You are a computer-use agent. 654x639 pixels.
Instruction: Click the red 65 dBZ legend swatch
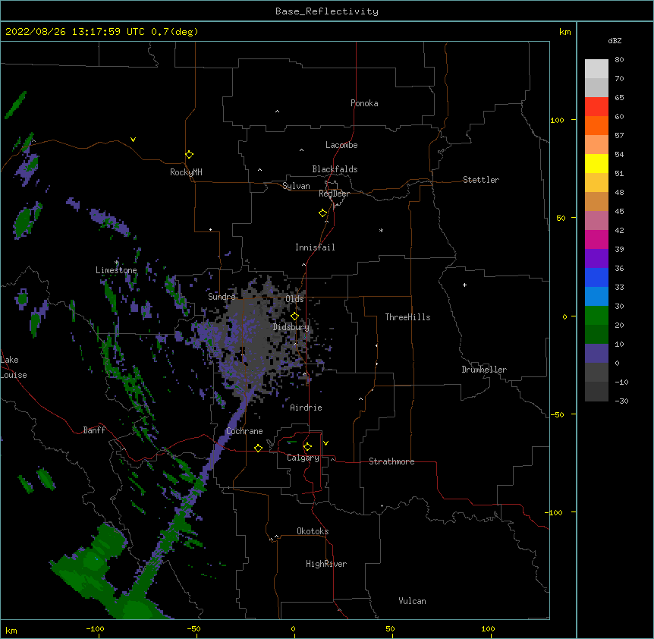pyautogui.click(x=596, y=107)
